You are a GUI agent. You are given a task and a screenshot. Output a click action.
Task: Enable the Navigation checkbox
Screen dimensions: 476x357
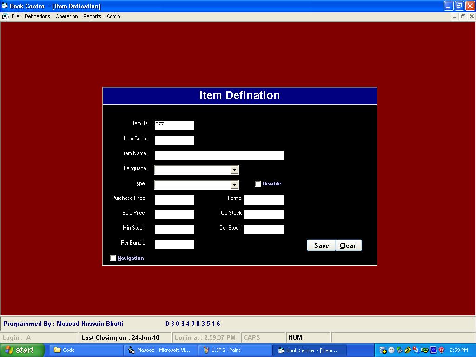[112, 258]
